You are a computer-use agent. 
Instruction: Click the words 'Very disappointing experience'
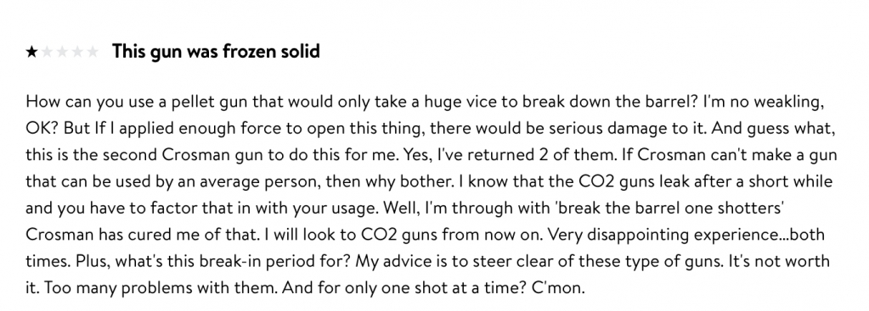click(663, 235)
